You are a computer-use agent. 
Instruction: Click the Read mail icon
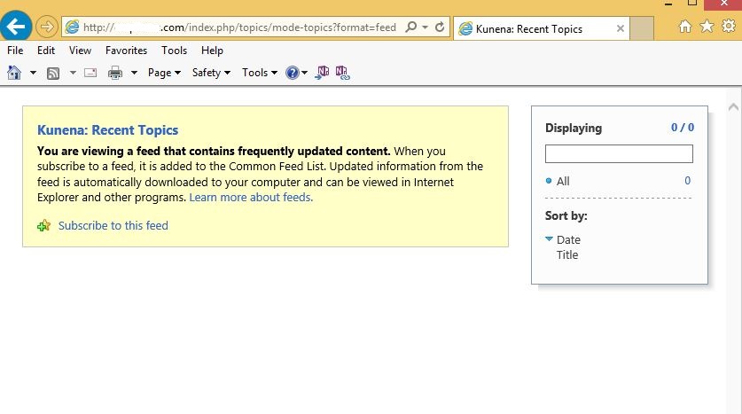(90, 73)
